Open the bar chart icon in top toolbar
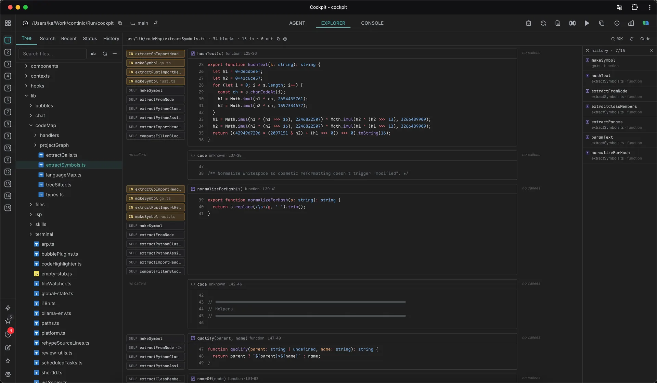 (x=631, y=23)
